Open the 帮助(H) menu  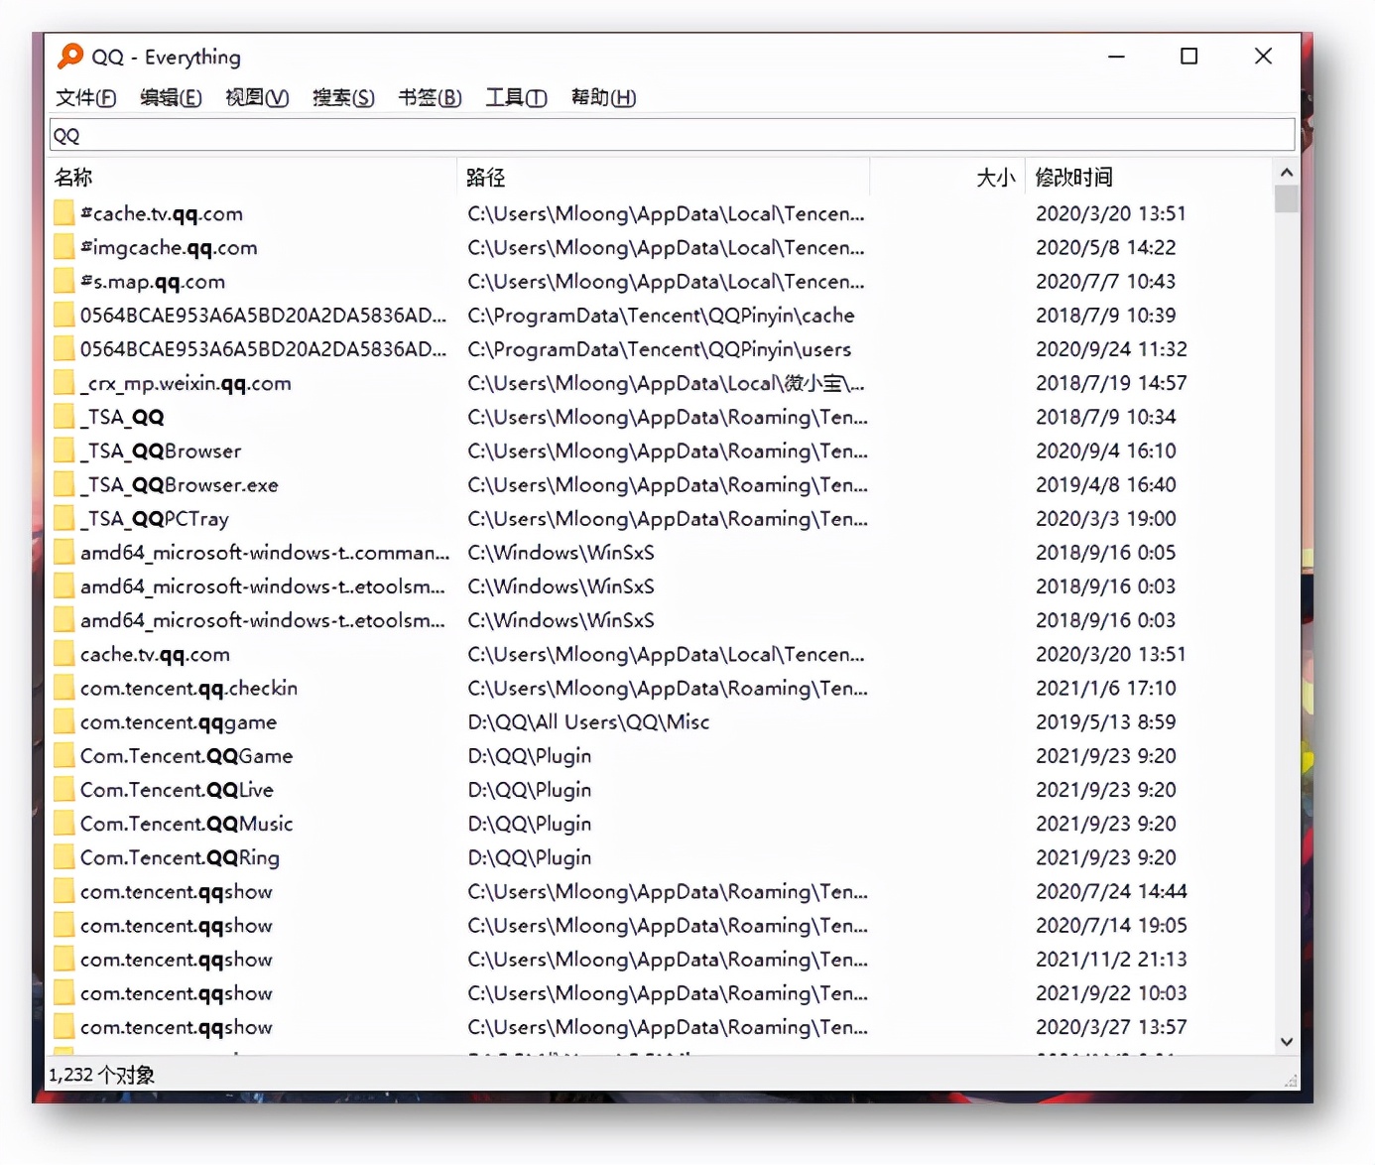click(603, 97)
